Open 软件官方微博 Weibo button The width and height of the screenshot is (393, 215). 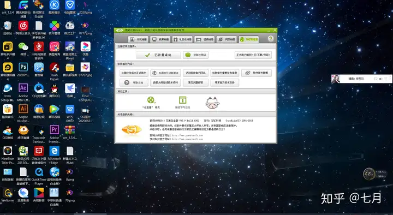coord(257,73)
